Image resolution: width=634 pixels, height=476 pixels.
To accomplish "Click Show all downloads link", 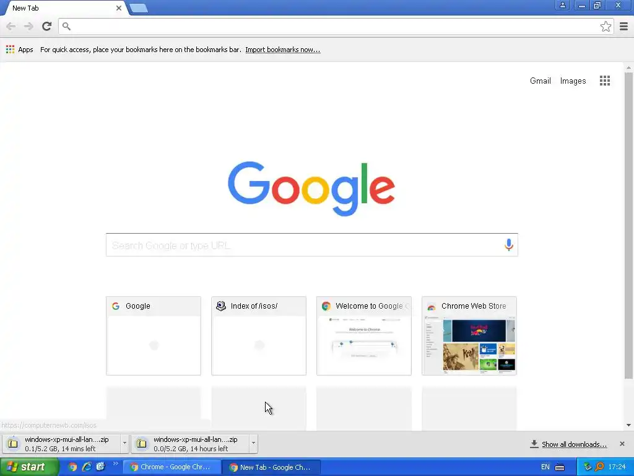I will (574, 444).
